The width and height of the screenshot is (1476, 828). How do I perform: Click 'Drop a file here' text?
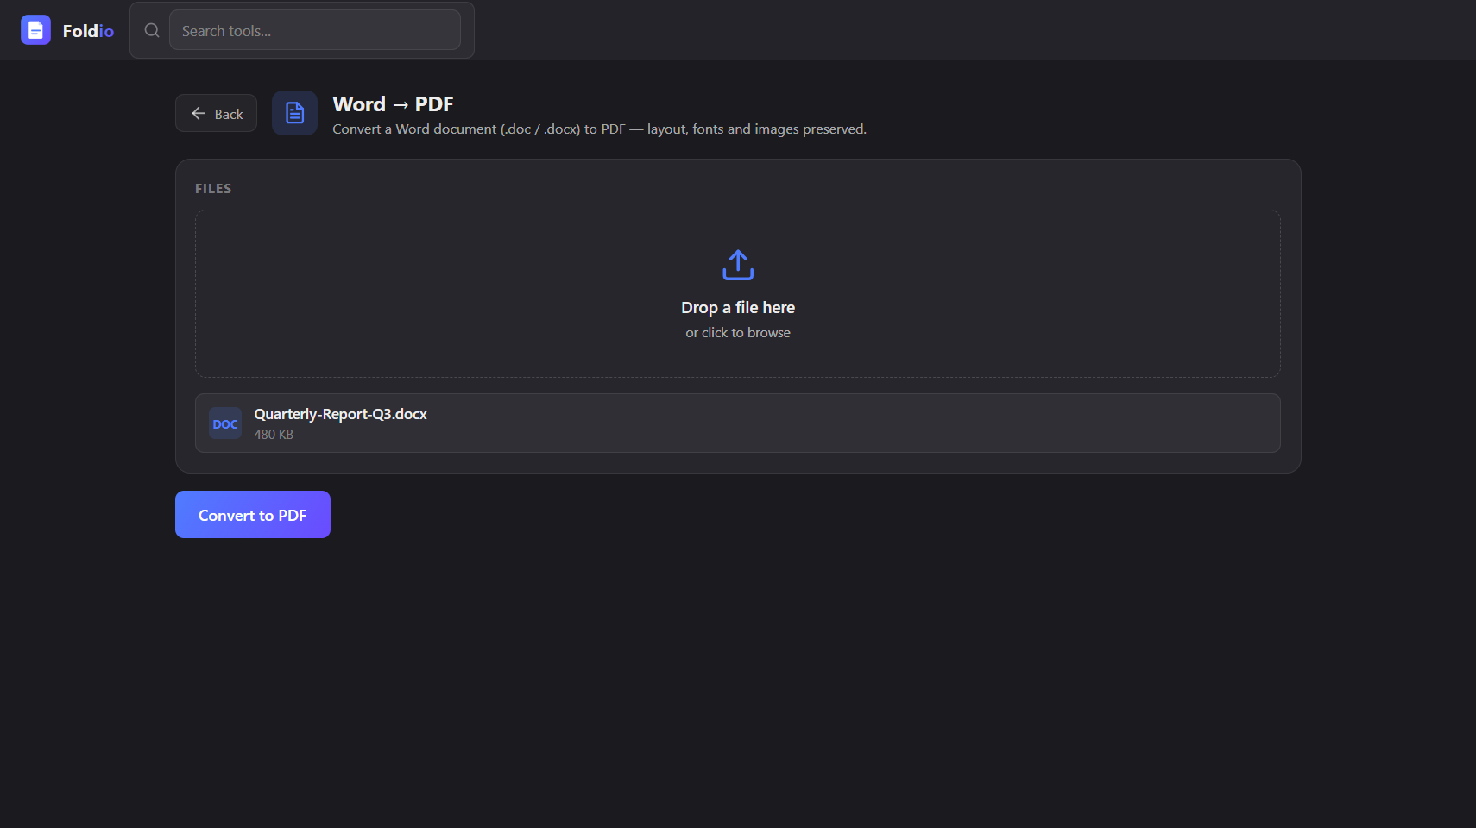pos(738,308)
